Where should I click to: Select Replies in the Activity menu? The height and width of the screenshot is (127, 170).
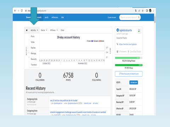(x=33, y=48)
